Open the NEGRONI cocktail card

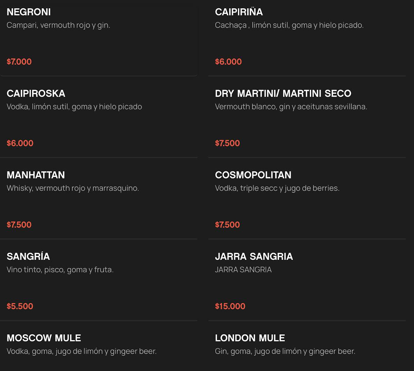(x=99, y=37)
